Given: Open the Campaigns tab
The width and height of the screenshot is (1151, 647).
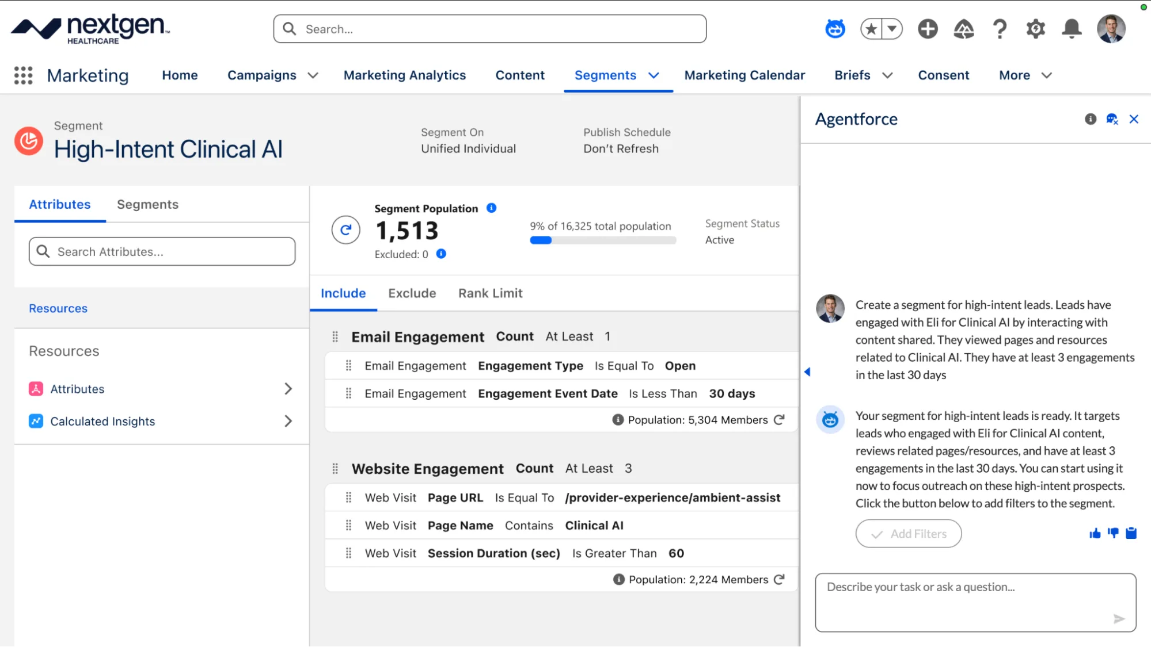Looking at the screenshot, I should pyautogui.click(x=262, y=75).
